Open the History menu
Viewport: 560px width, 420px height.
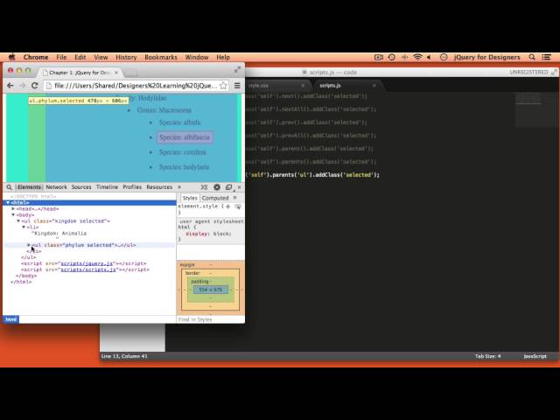(x=126, y=57)
